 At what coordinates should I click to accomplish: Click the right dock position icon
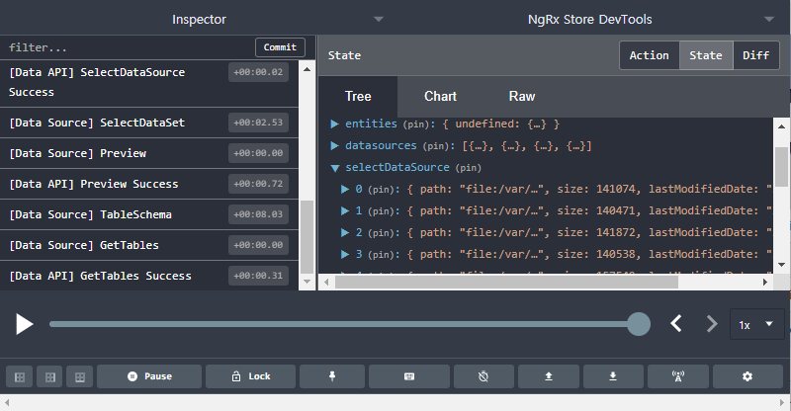click(80, 376)
